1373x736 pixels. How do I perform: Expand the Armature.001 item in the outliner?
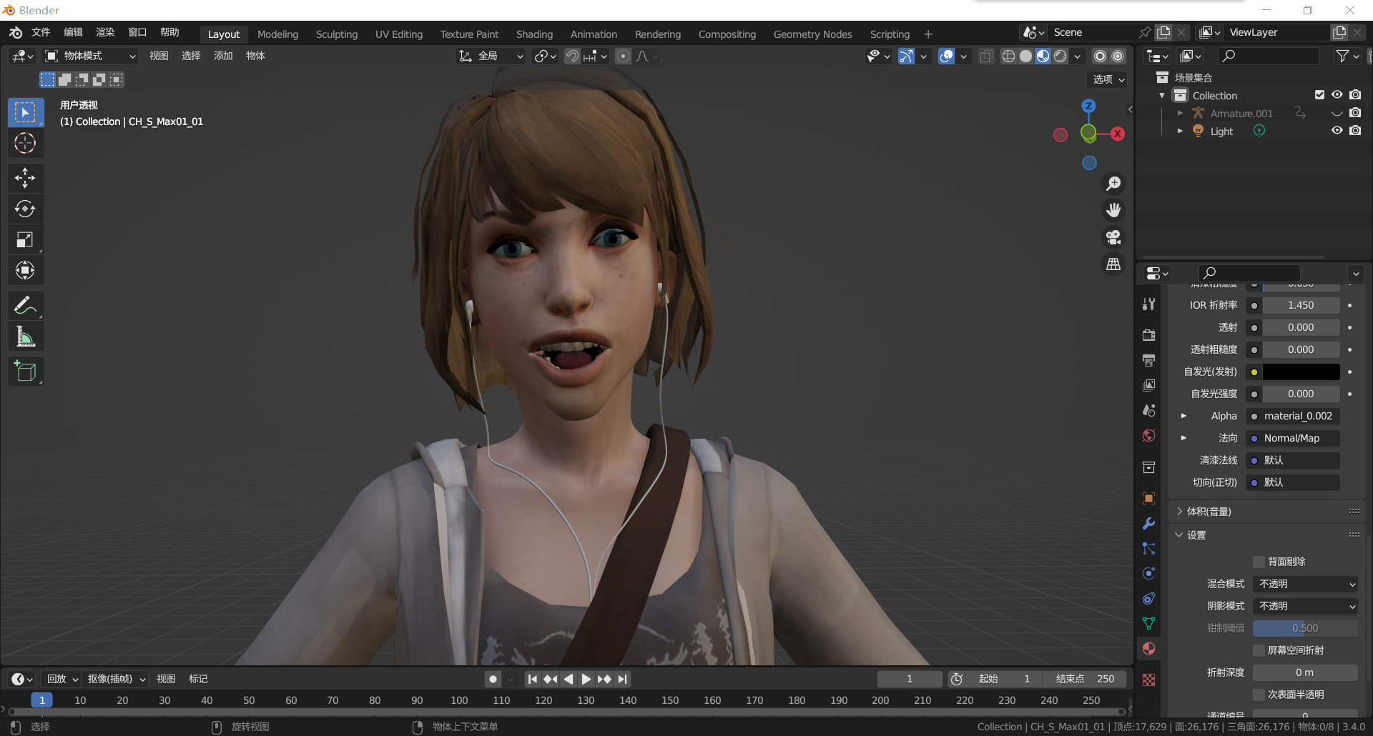(x=1180, y=113)
